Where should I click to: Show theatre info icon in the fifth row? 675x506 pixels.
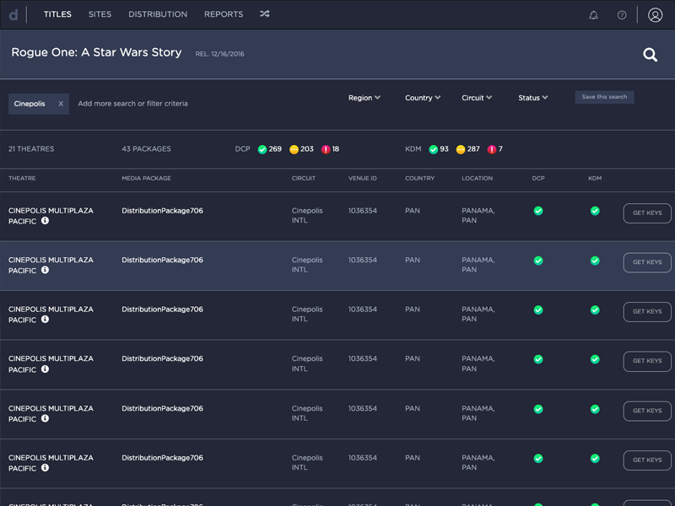(45, 418)
